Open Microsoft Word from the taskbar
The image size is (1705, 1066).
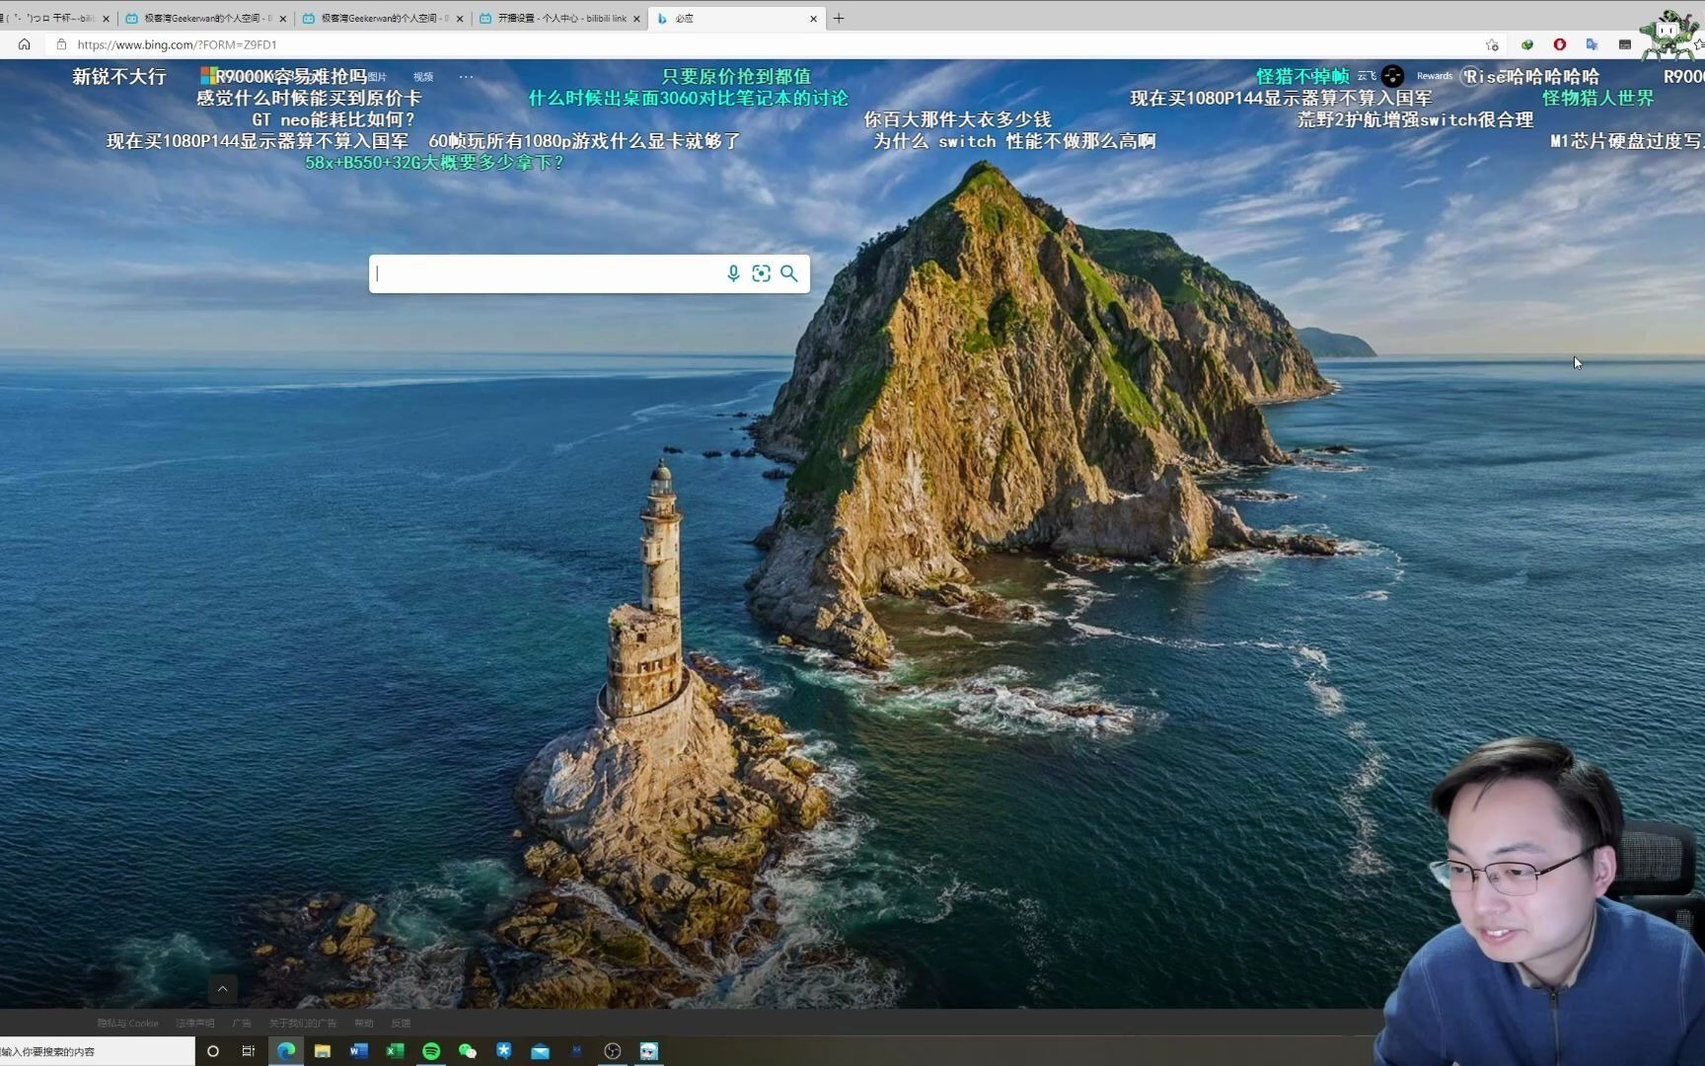pyautogui.click(x=358, y=1051)
